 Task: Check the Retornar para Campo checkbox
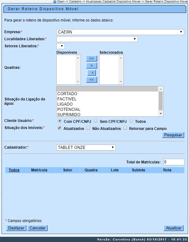(x=125, y=128)
